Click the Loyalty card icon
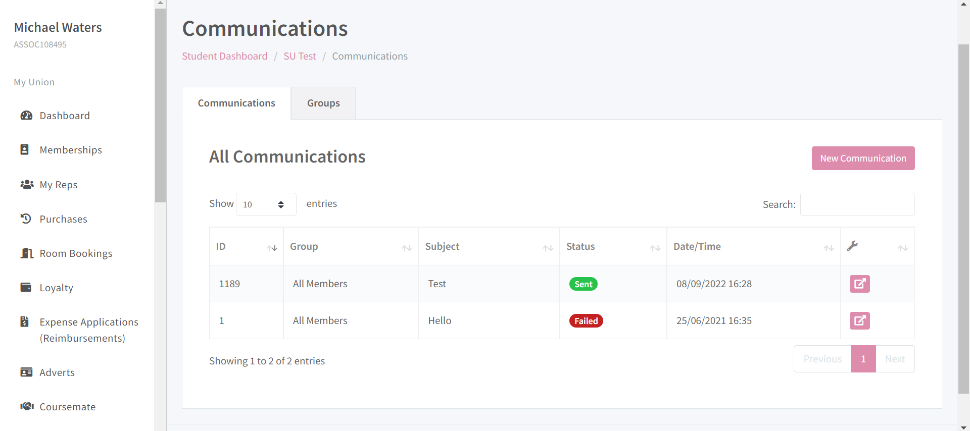The height and width of the screenshot is (431, 970). click(x=26, y=287)
